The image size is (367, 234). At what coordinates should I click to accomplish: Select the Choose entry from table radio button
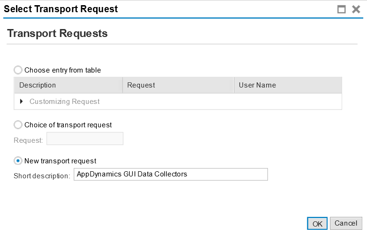[x=18, y=70]
